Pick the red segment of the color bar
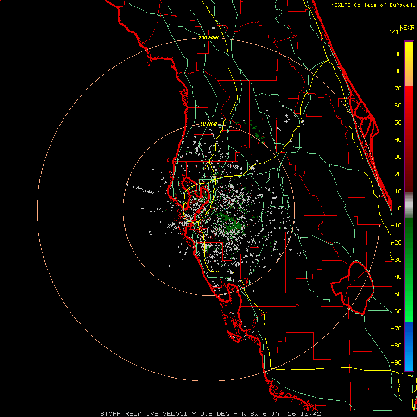The height and width of the screenshot is (417, 417). point(409,139)
